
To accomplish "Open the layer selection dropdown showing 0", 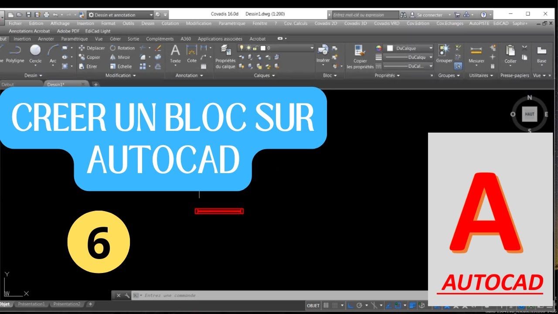I will click(276, 48).
